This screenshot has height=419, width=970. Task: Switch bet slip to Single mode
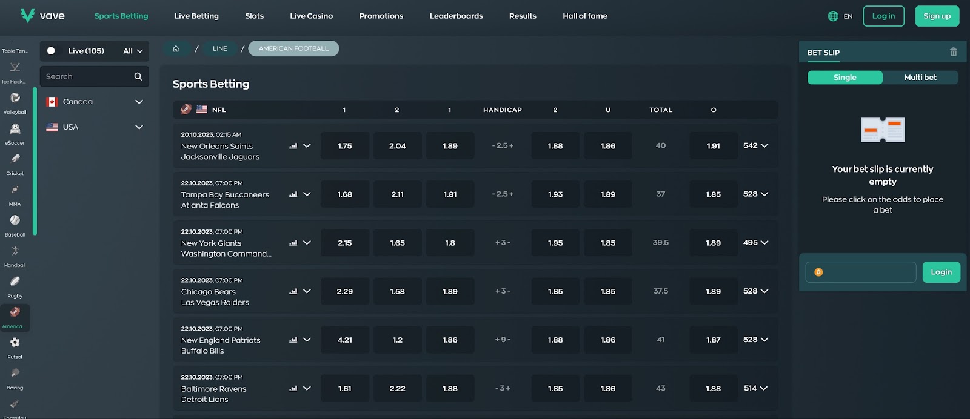point(845,78)
